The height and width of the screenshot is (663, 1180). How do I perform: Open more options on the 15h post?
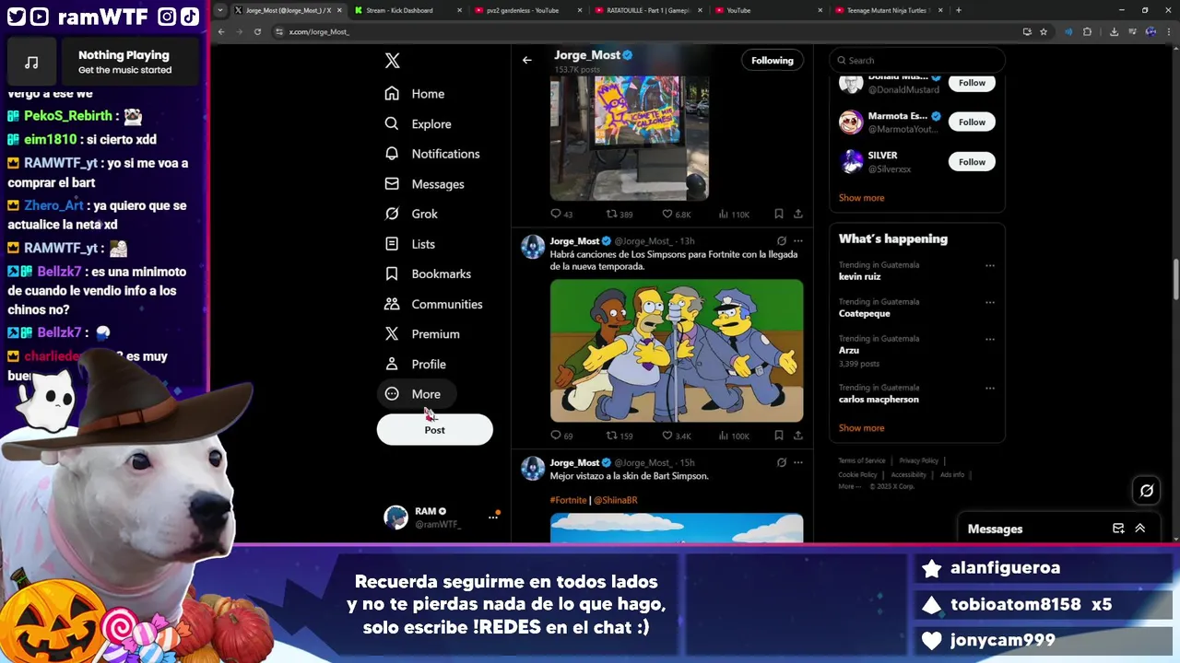click(x=798, y=462)
